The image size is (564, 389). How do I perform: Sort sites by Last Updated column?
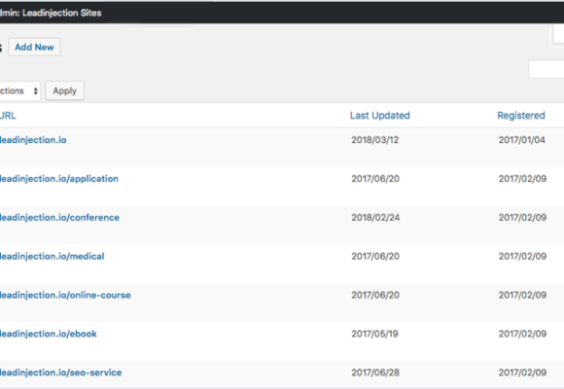tap(380, 116)
